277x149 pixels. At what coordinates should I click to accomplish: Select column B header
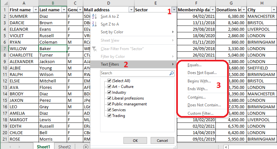(53, 3)
